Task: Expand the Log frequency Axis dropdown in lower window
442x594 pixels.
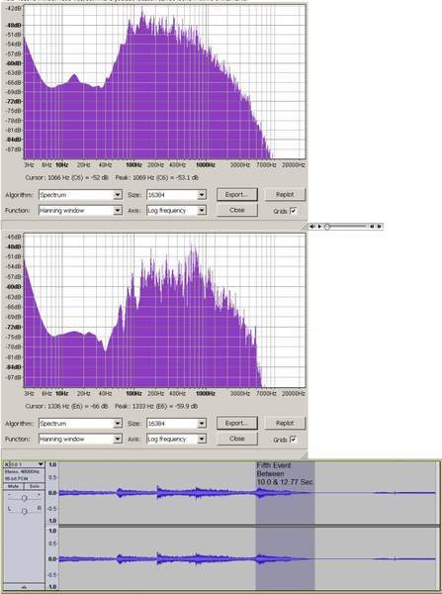Action: tap(202, 439)
